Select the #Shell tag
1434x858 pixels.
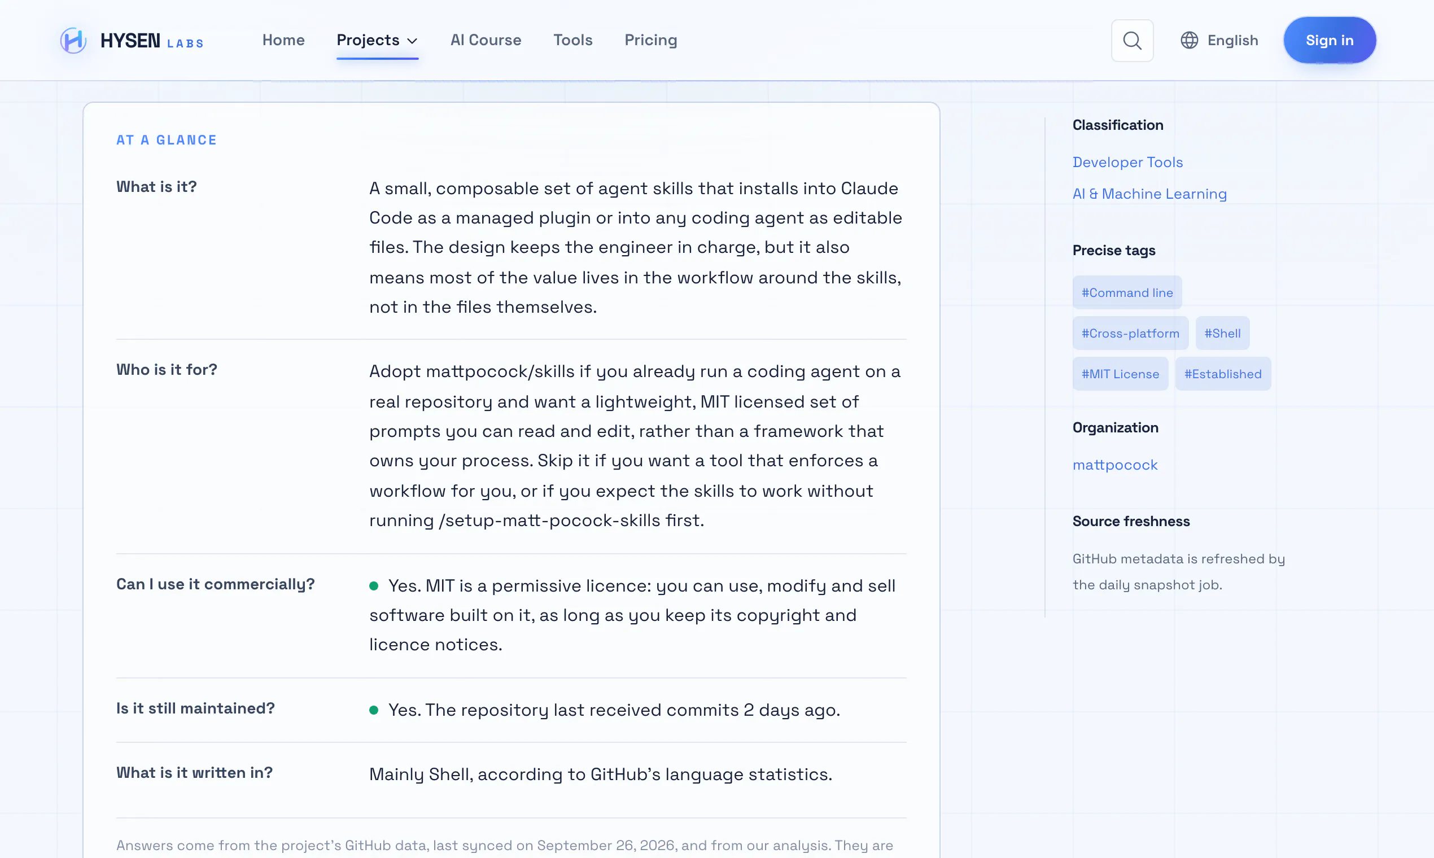1222,333
